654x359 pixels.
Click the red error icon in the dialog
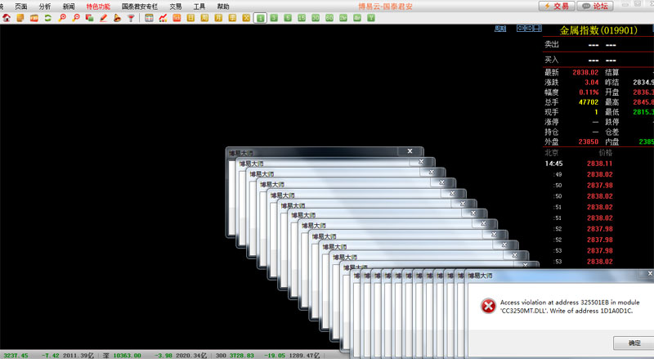pos(488,306)
